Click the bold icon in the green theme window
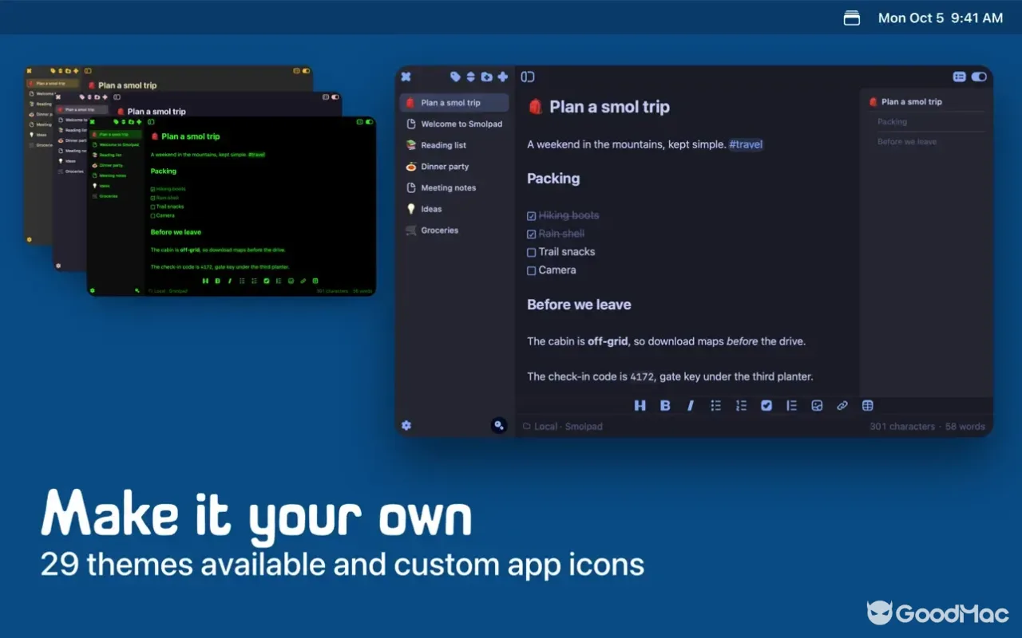This screenshot has width=1022, height=638. pyautogui.click(x=217, y=281)
